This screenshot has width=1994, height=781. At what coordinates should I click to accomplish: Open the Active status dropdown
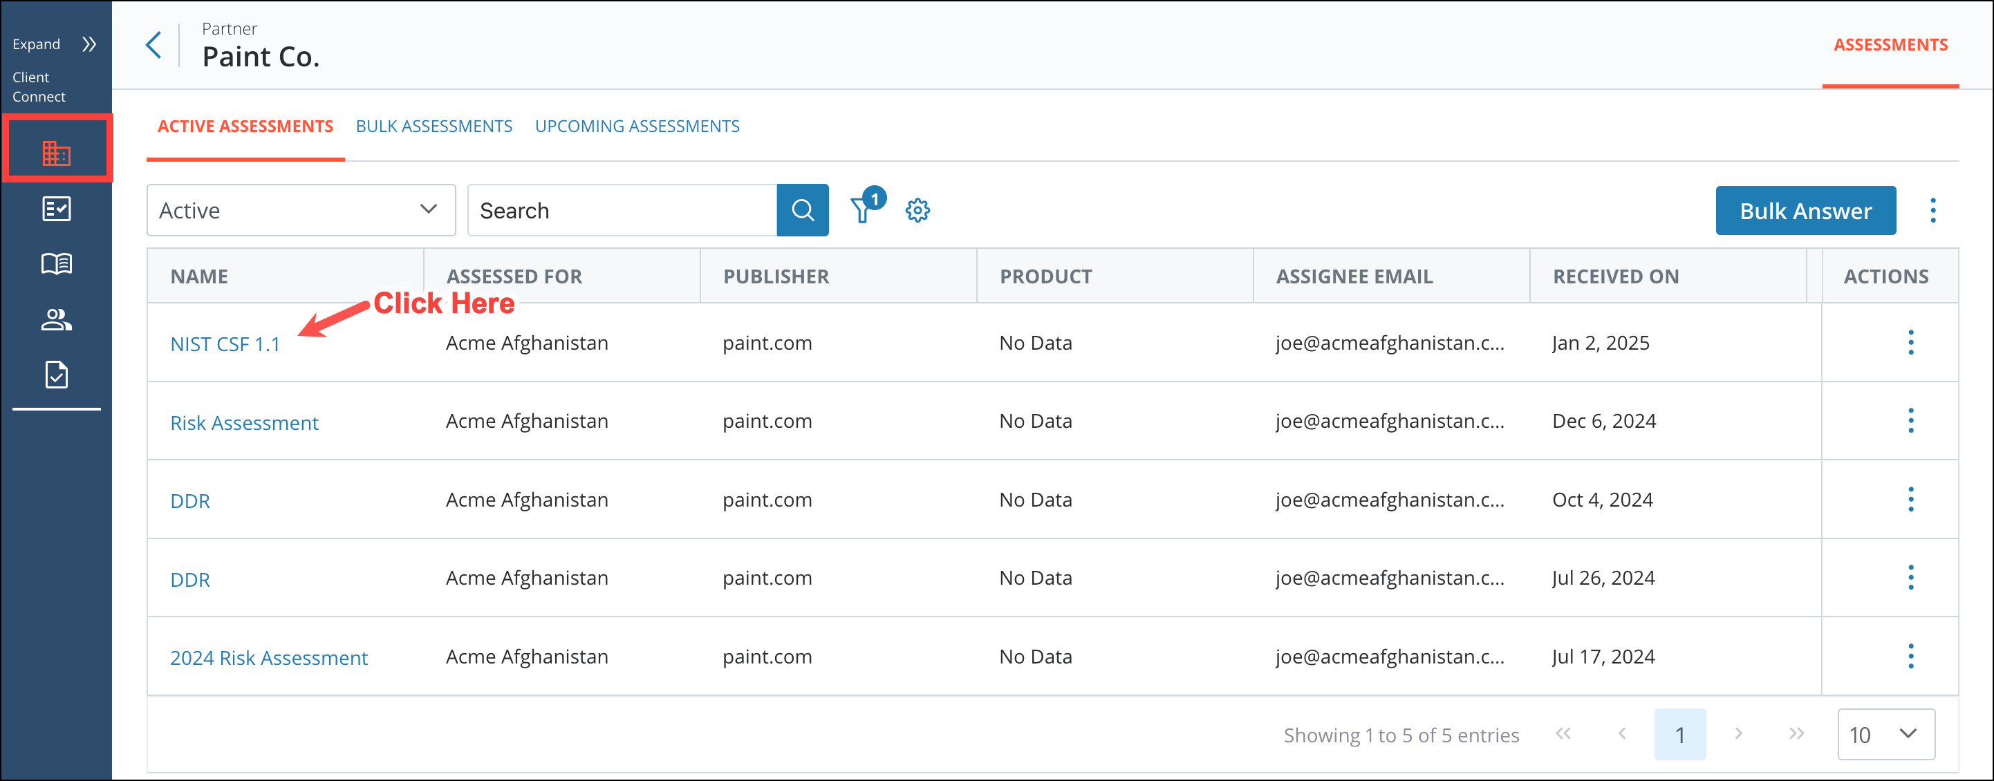[301, 209]
